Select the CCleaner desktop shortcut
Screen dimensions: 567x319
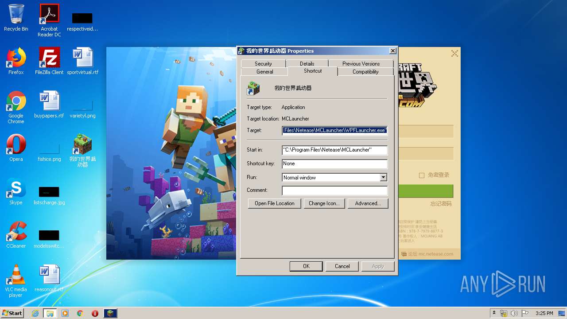tap(16, 235)
